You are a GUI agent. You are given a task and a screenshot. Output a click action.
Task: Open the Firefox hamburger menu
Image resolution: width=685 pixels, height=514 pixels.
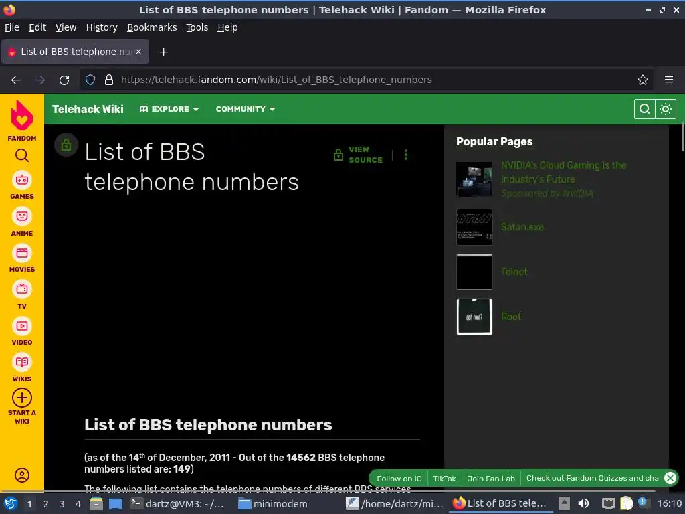pyautogui.click(x=669, y=80)
